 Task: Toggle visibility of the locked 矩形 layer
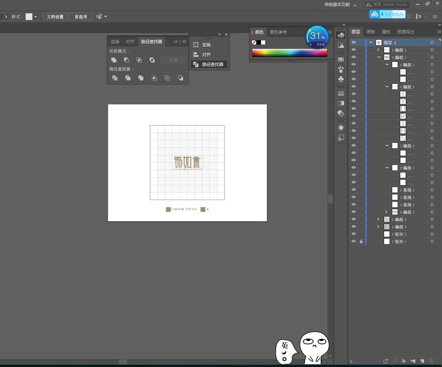[354, 241]
